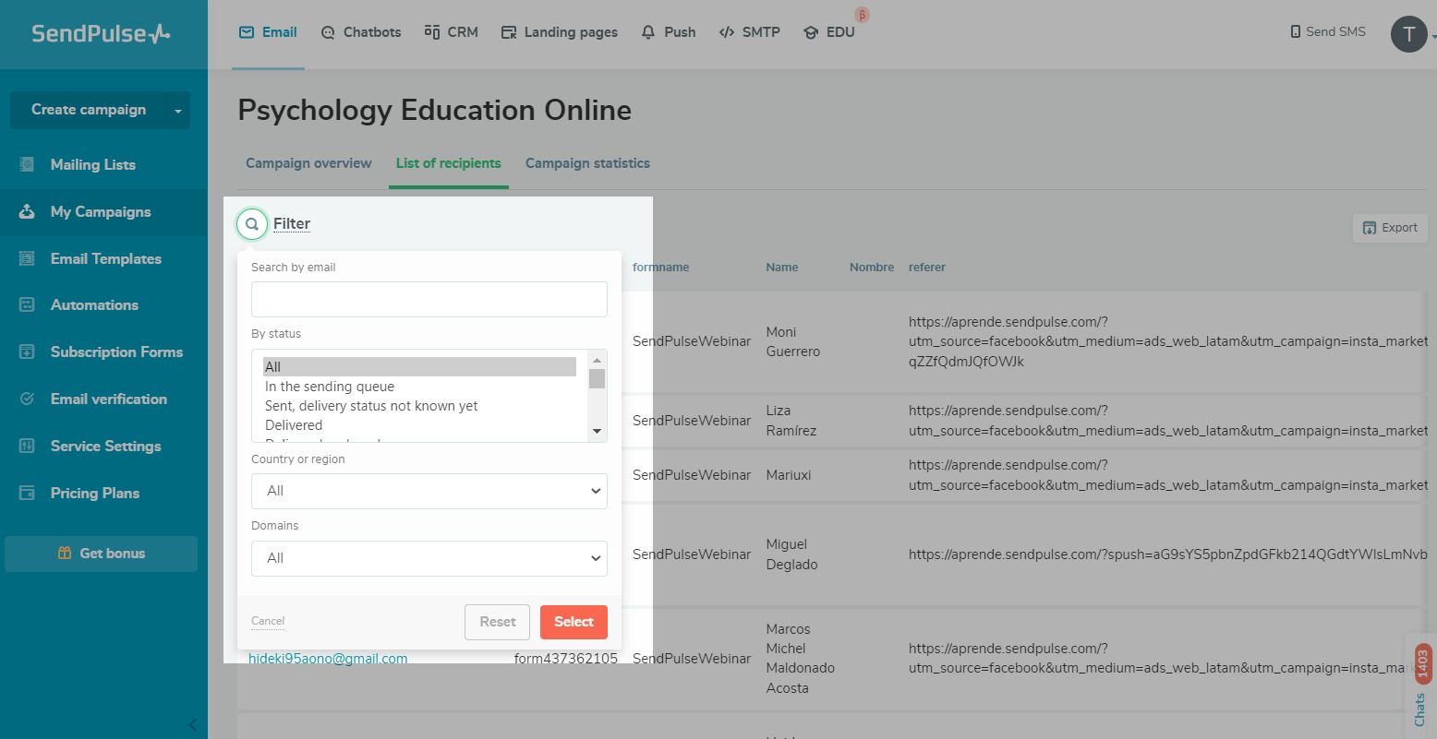This screenshot has height=739, width=1437.
Task: Open Country or region dropdown
Action: pyautogui.click(x=429, y=491)
